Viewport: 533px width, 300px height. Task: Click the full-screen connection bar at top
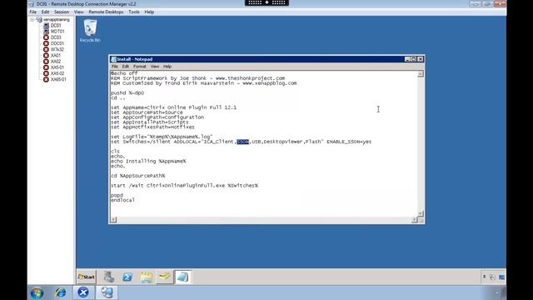[x=266, y=2]
